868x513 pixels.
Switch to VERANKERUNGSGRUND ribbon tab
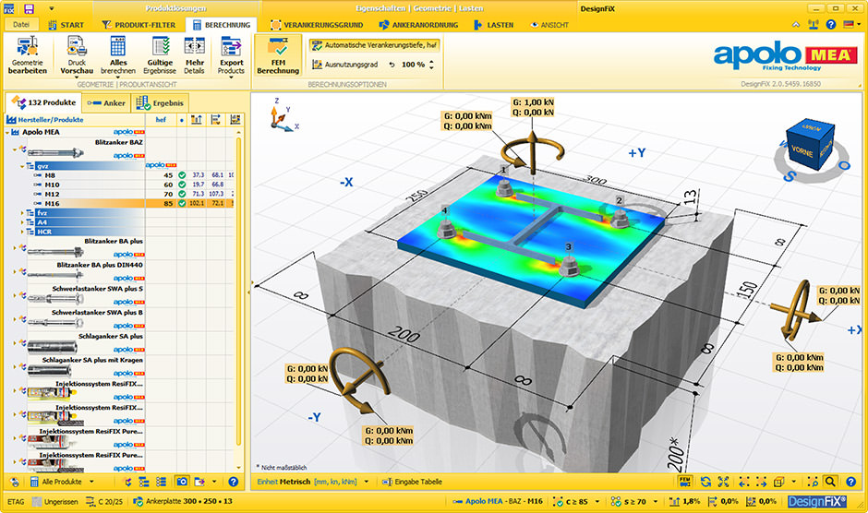[x=317, y=25]
